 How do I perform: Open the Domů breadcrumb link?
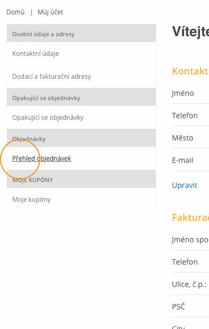point(15,12)
